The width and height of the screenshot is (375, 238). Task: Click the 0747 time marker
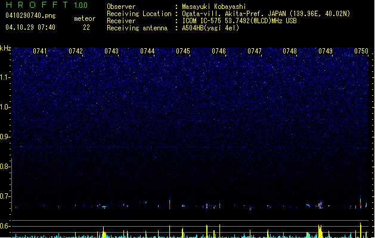coord(255,51)
